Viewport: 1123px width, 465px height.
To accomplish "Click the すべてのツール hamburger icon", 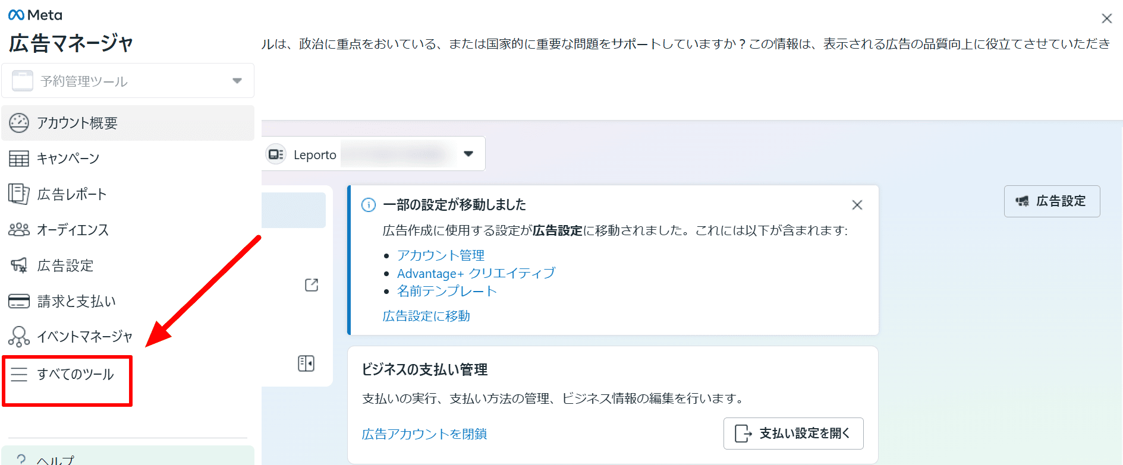I will (x=19, y=374).
